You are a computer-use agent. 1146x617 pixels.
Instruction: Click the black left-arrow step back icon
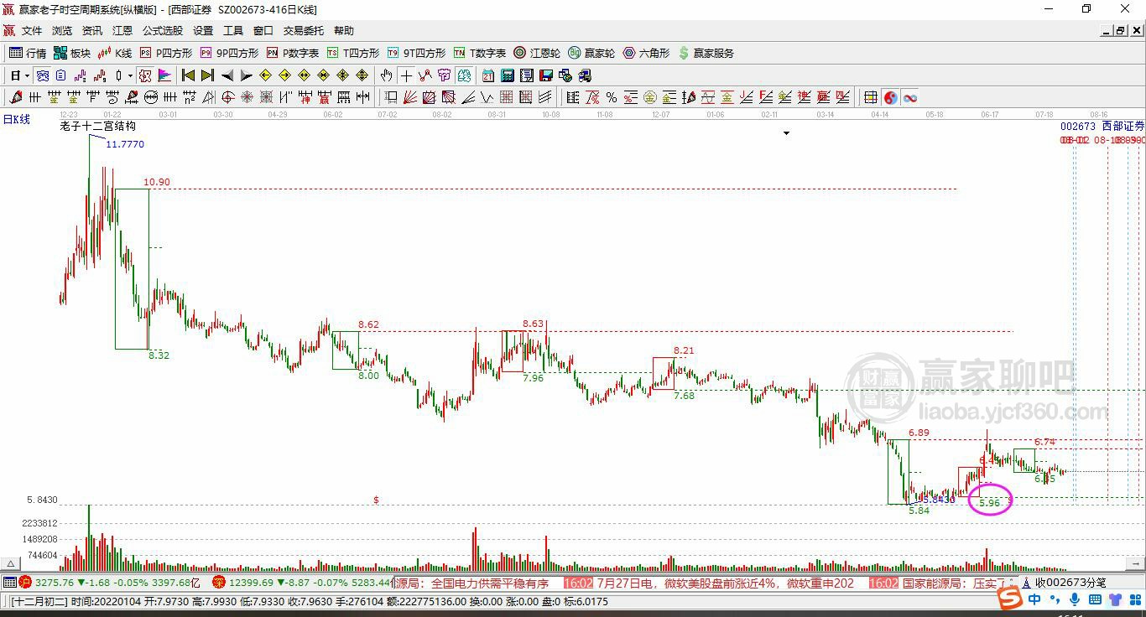point(227,75)
